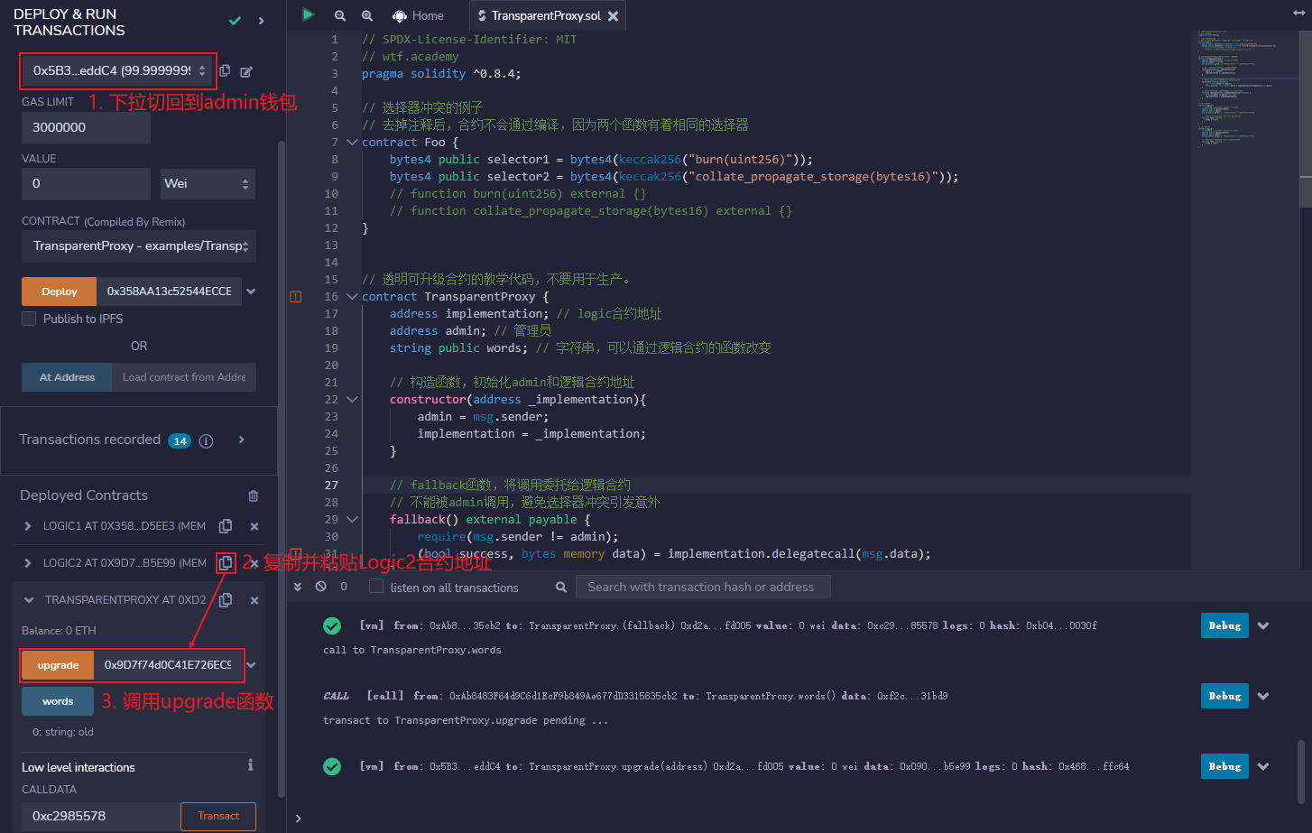Expand the words() call details
The image size is (1312, 833).
(x=1263, y=696)
